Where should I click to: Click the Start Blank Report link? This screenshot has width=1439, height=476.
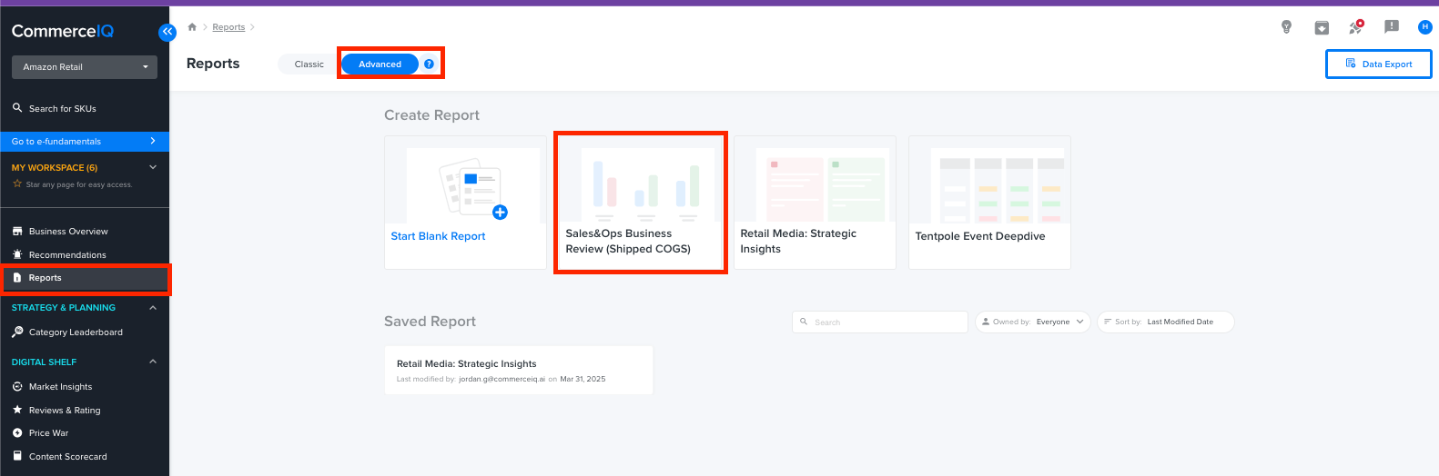[x=438, y=236]
